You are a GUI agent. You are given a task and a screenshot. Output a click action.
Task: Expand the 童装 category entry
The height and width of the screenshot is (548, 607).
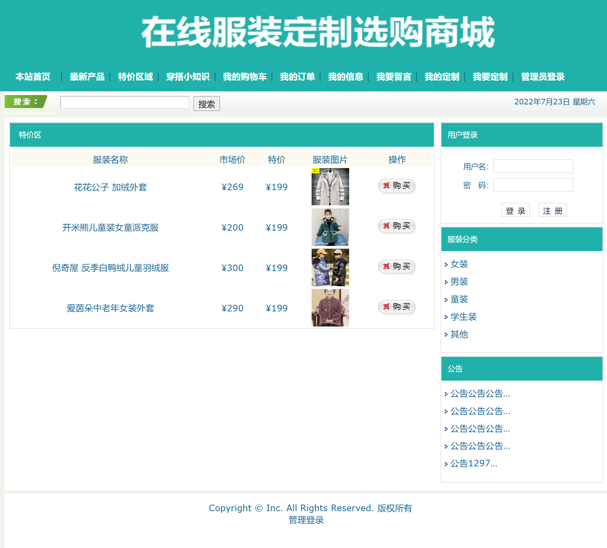[459, 299]
